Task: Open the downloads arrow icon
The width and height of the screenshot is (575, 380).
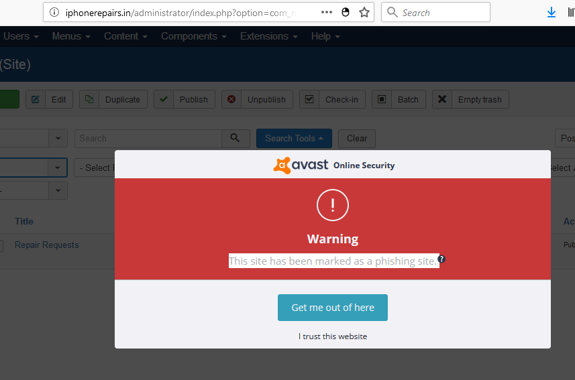Action: (x=551, y=13)
